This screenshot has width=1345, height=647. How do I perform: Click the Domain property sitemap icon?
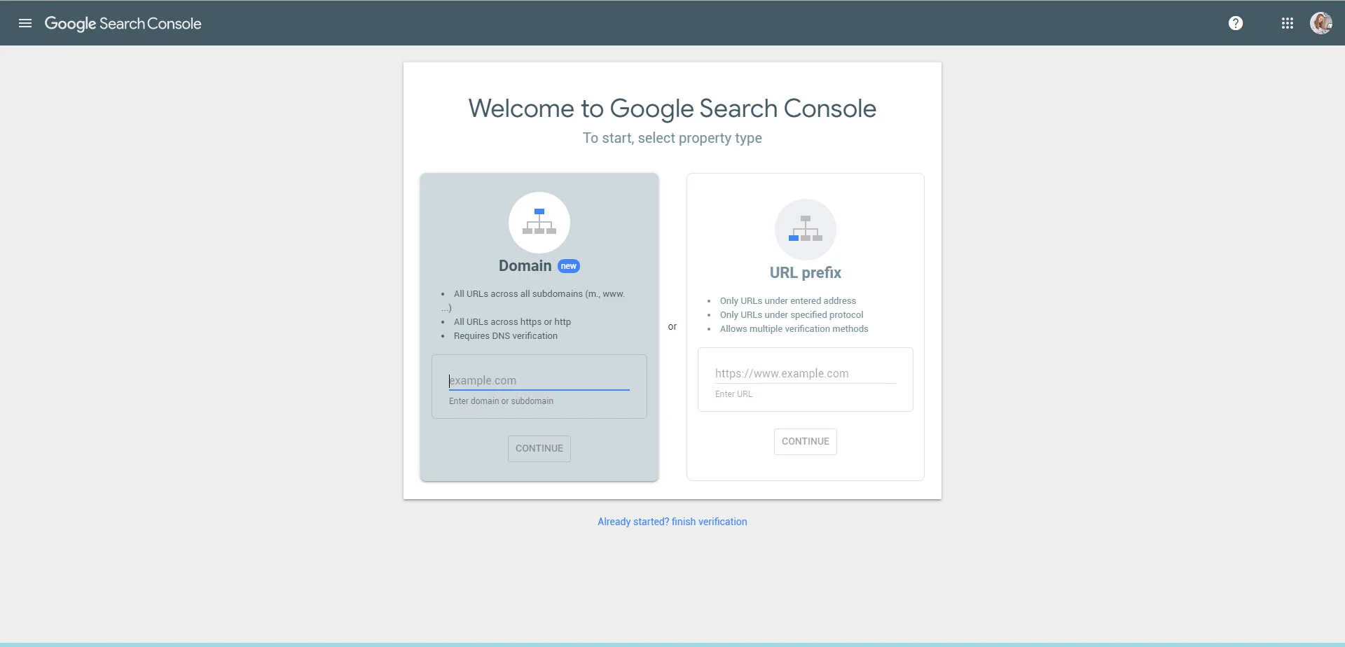[x=539, y=222]
